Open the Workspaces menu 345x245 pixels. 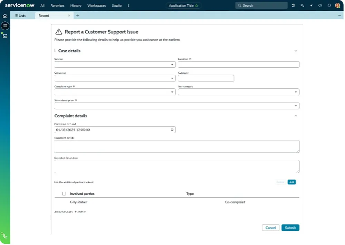97,6
